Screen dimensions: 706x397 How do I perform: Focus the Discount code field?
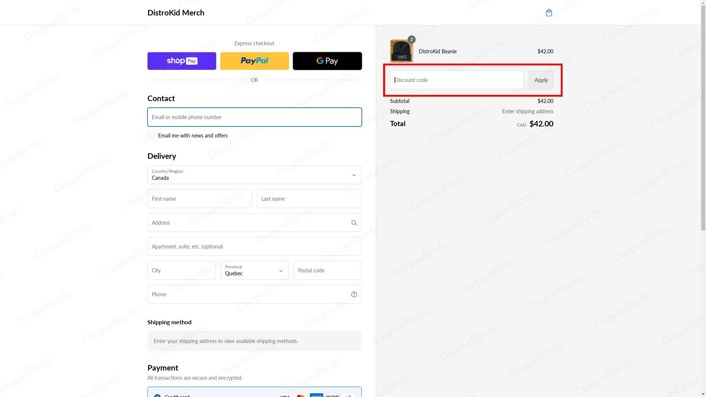click(x=457, y=80)
